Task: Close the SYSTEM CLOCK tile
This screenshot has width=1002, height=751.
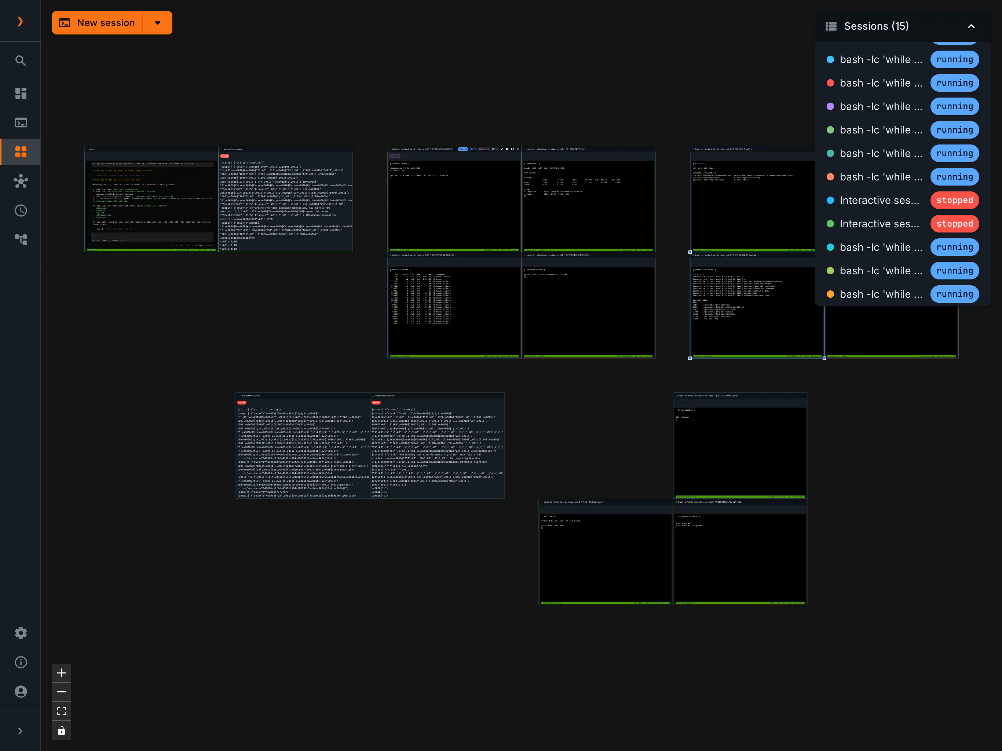Action: [x=518, y=149]
